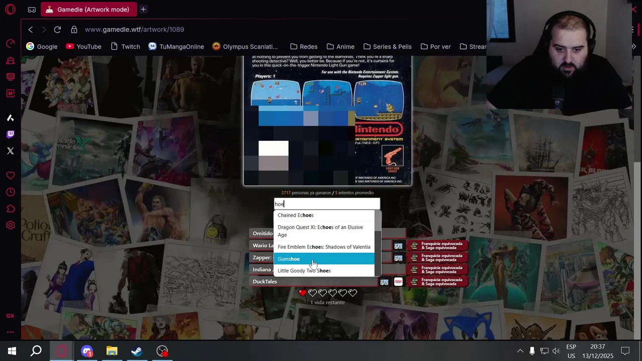
Task: Open TuMangaOnline bookmark
Action: tap(176, 47)
